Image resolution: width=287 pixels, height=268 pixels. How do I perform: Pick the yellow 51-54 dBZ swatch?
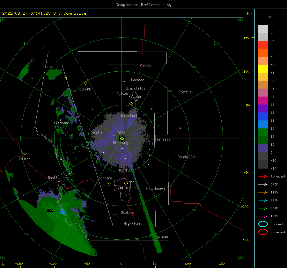(263, 69)
